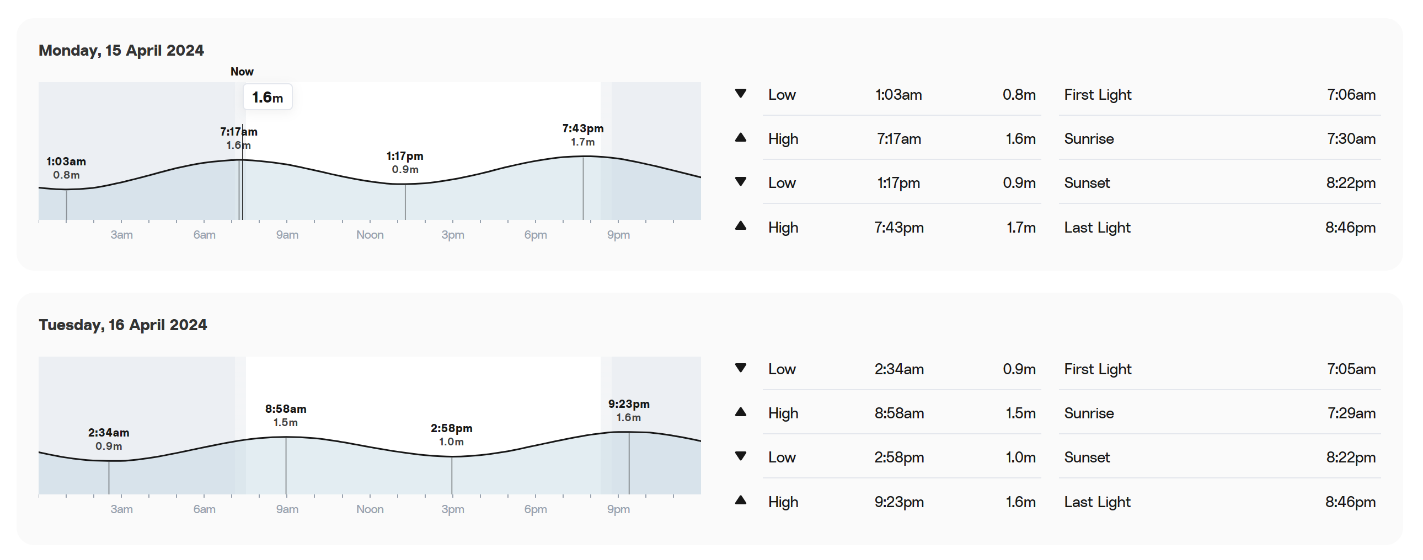Click the down-arrow icon beside Monday's 1:03am low

741,93
